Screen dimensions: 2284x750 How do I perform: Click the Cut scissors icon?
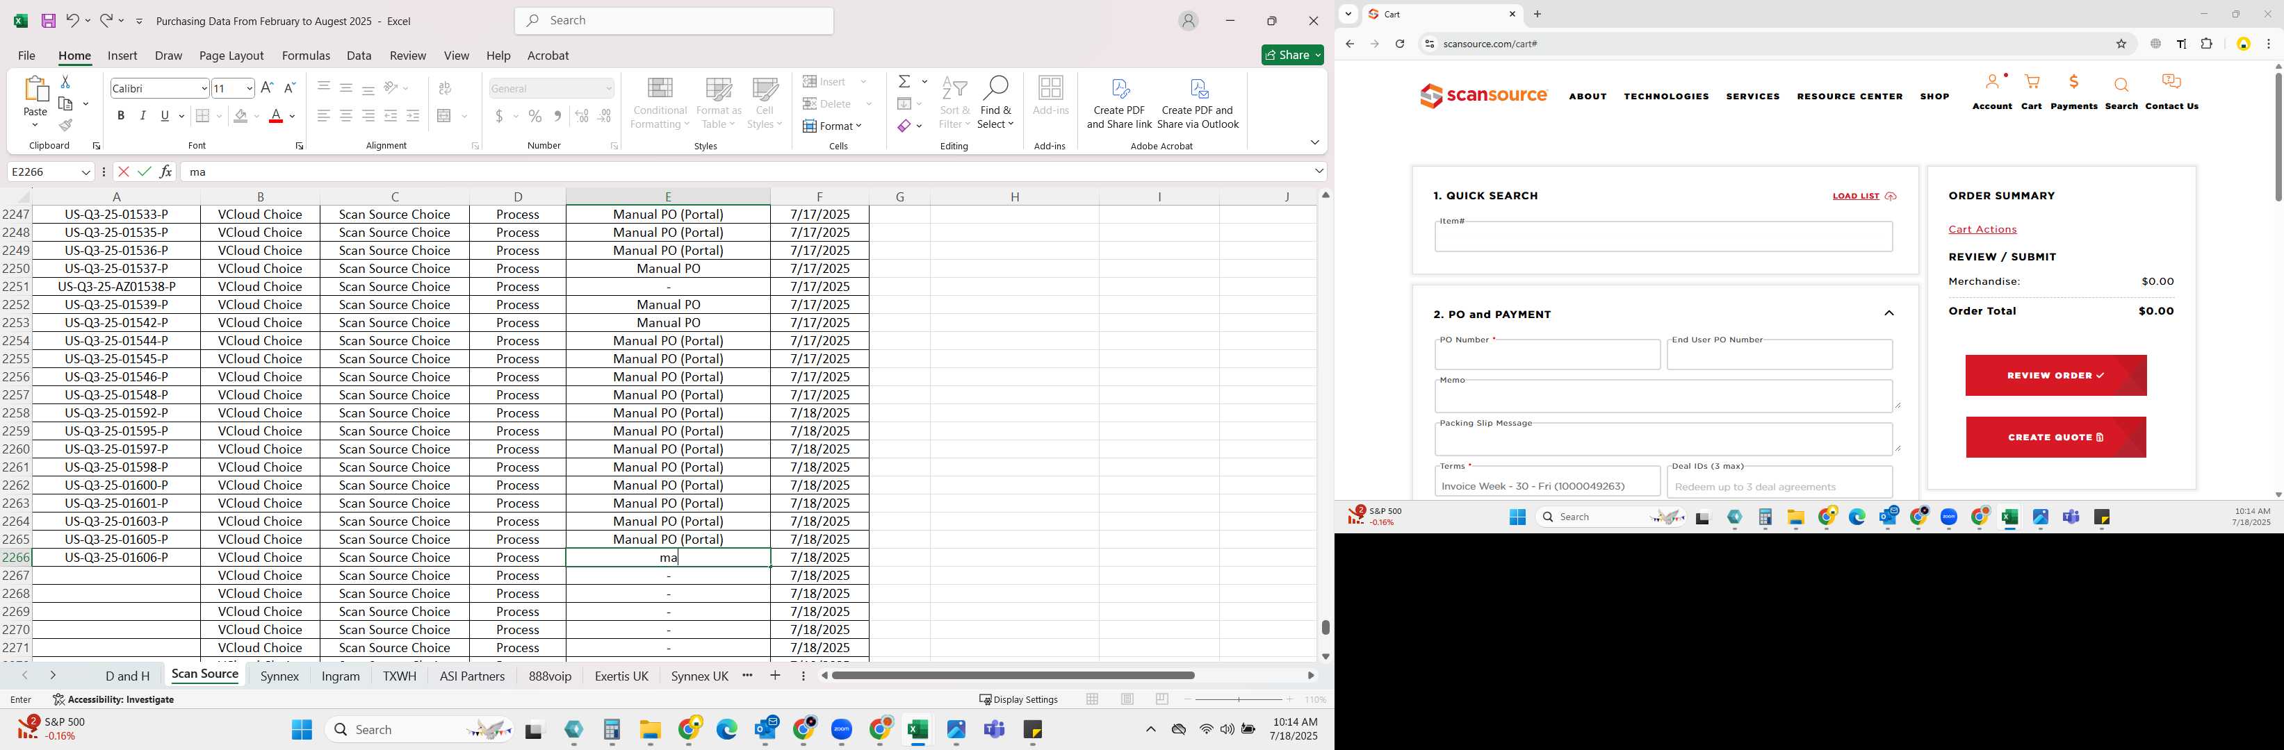pos(65,81)
